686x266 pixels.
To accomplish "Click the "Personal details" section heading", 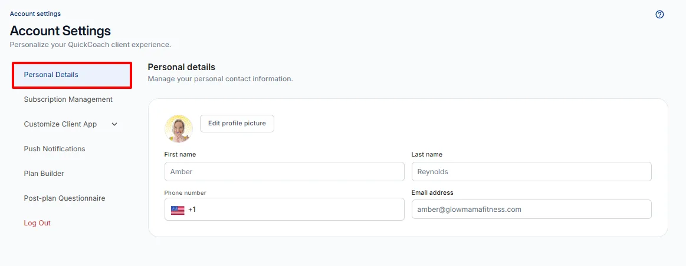I will click(x=182, y=67).
